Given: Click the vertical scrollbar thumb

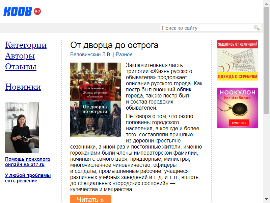Looking at the screenshot, I should coord(266,61).
